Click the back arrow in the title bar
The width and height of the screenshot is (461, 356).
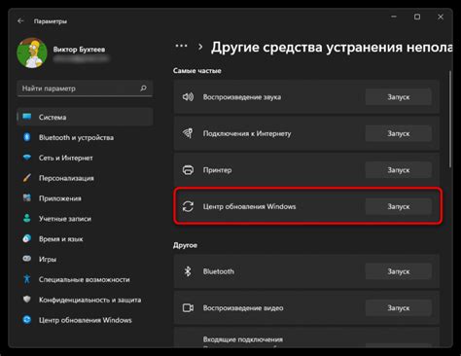[20, 21]
